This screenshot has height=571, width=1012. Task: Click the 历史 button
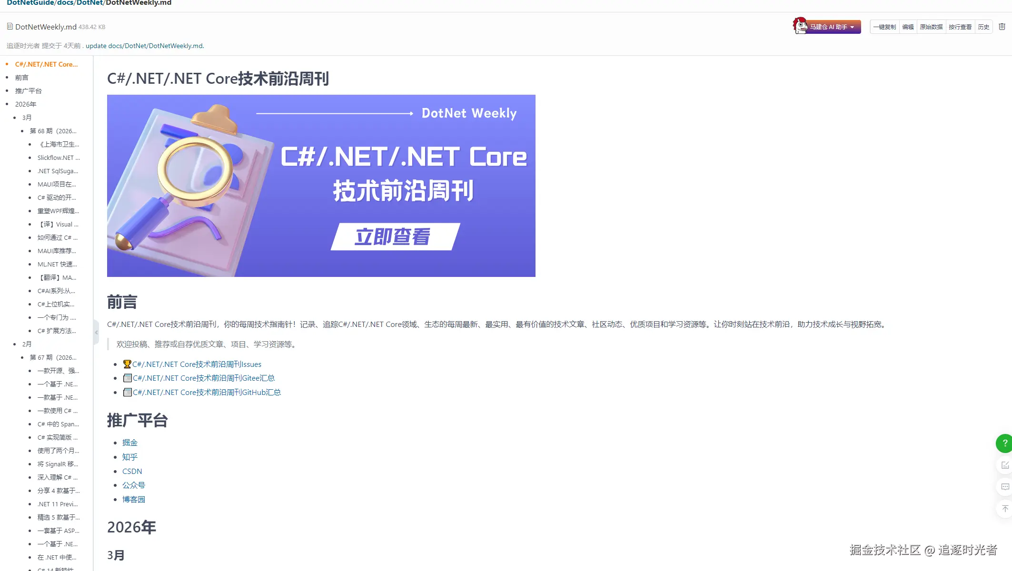click(983, 27)
